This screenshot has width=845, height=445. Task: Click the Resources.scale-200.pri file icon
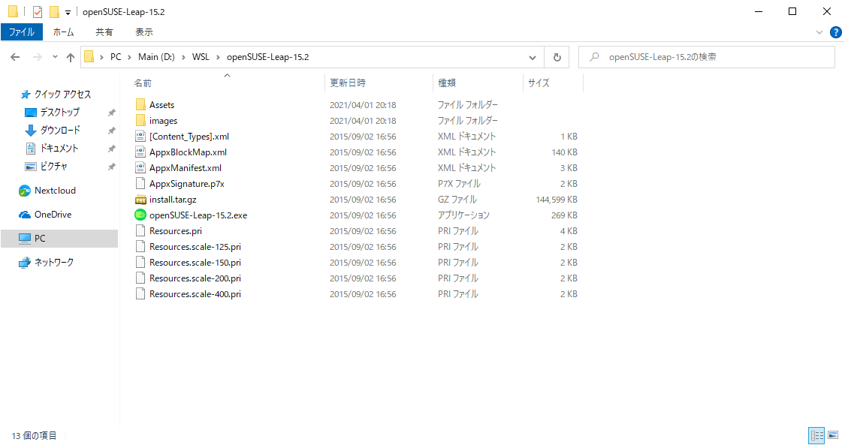140,278
